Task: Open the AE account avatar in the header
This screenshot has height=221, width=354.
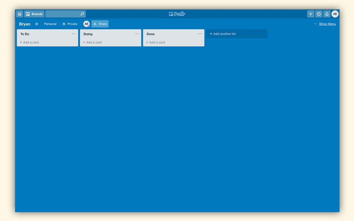Action: (335, 14)
